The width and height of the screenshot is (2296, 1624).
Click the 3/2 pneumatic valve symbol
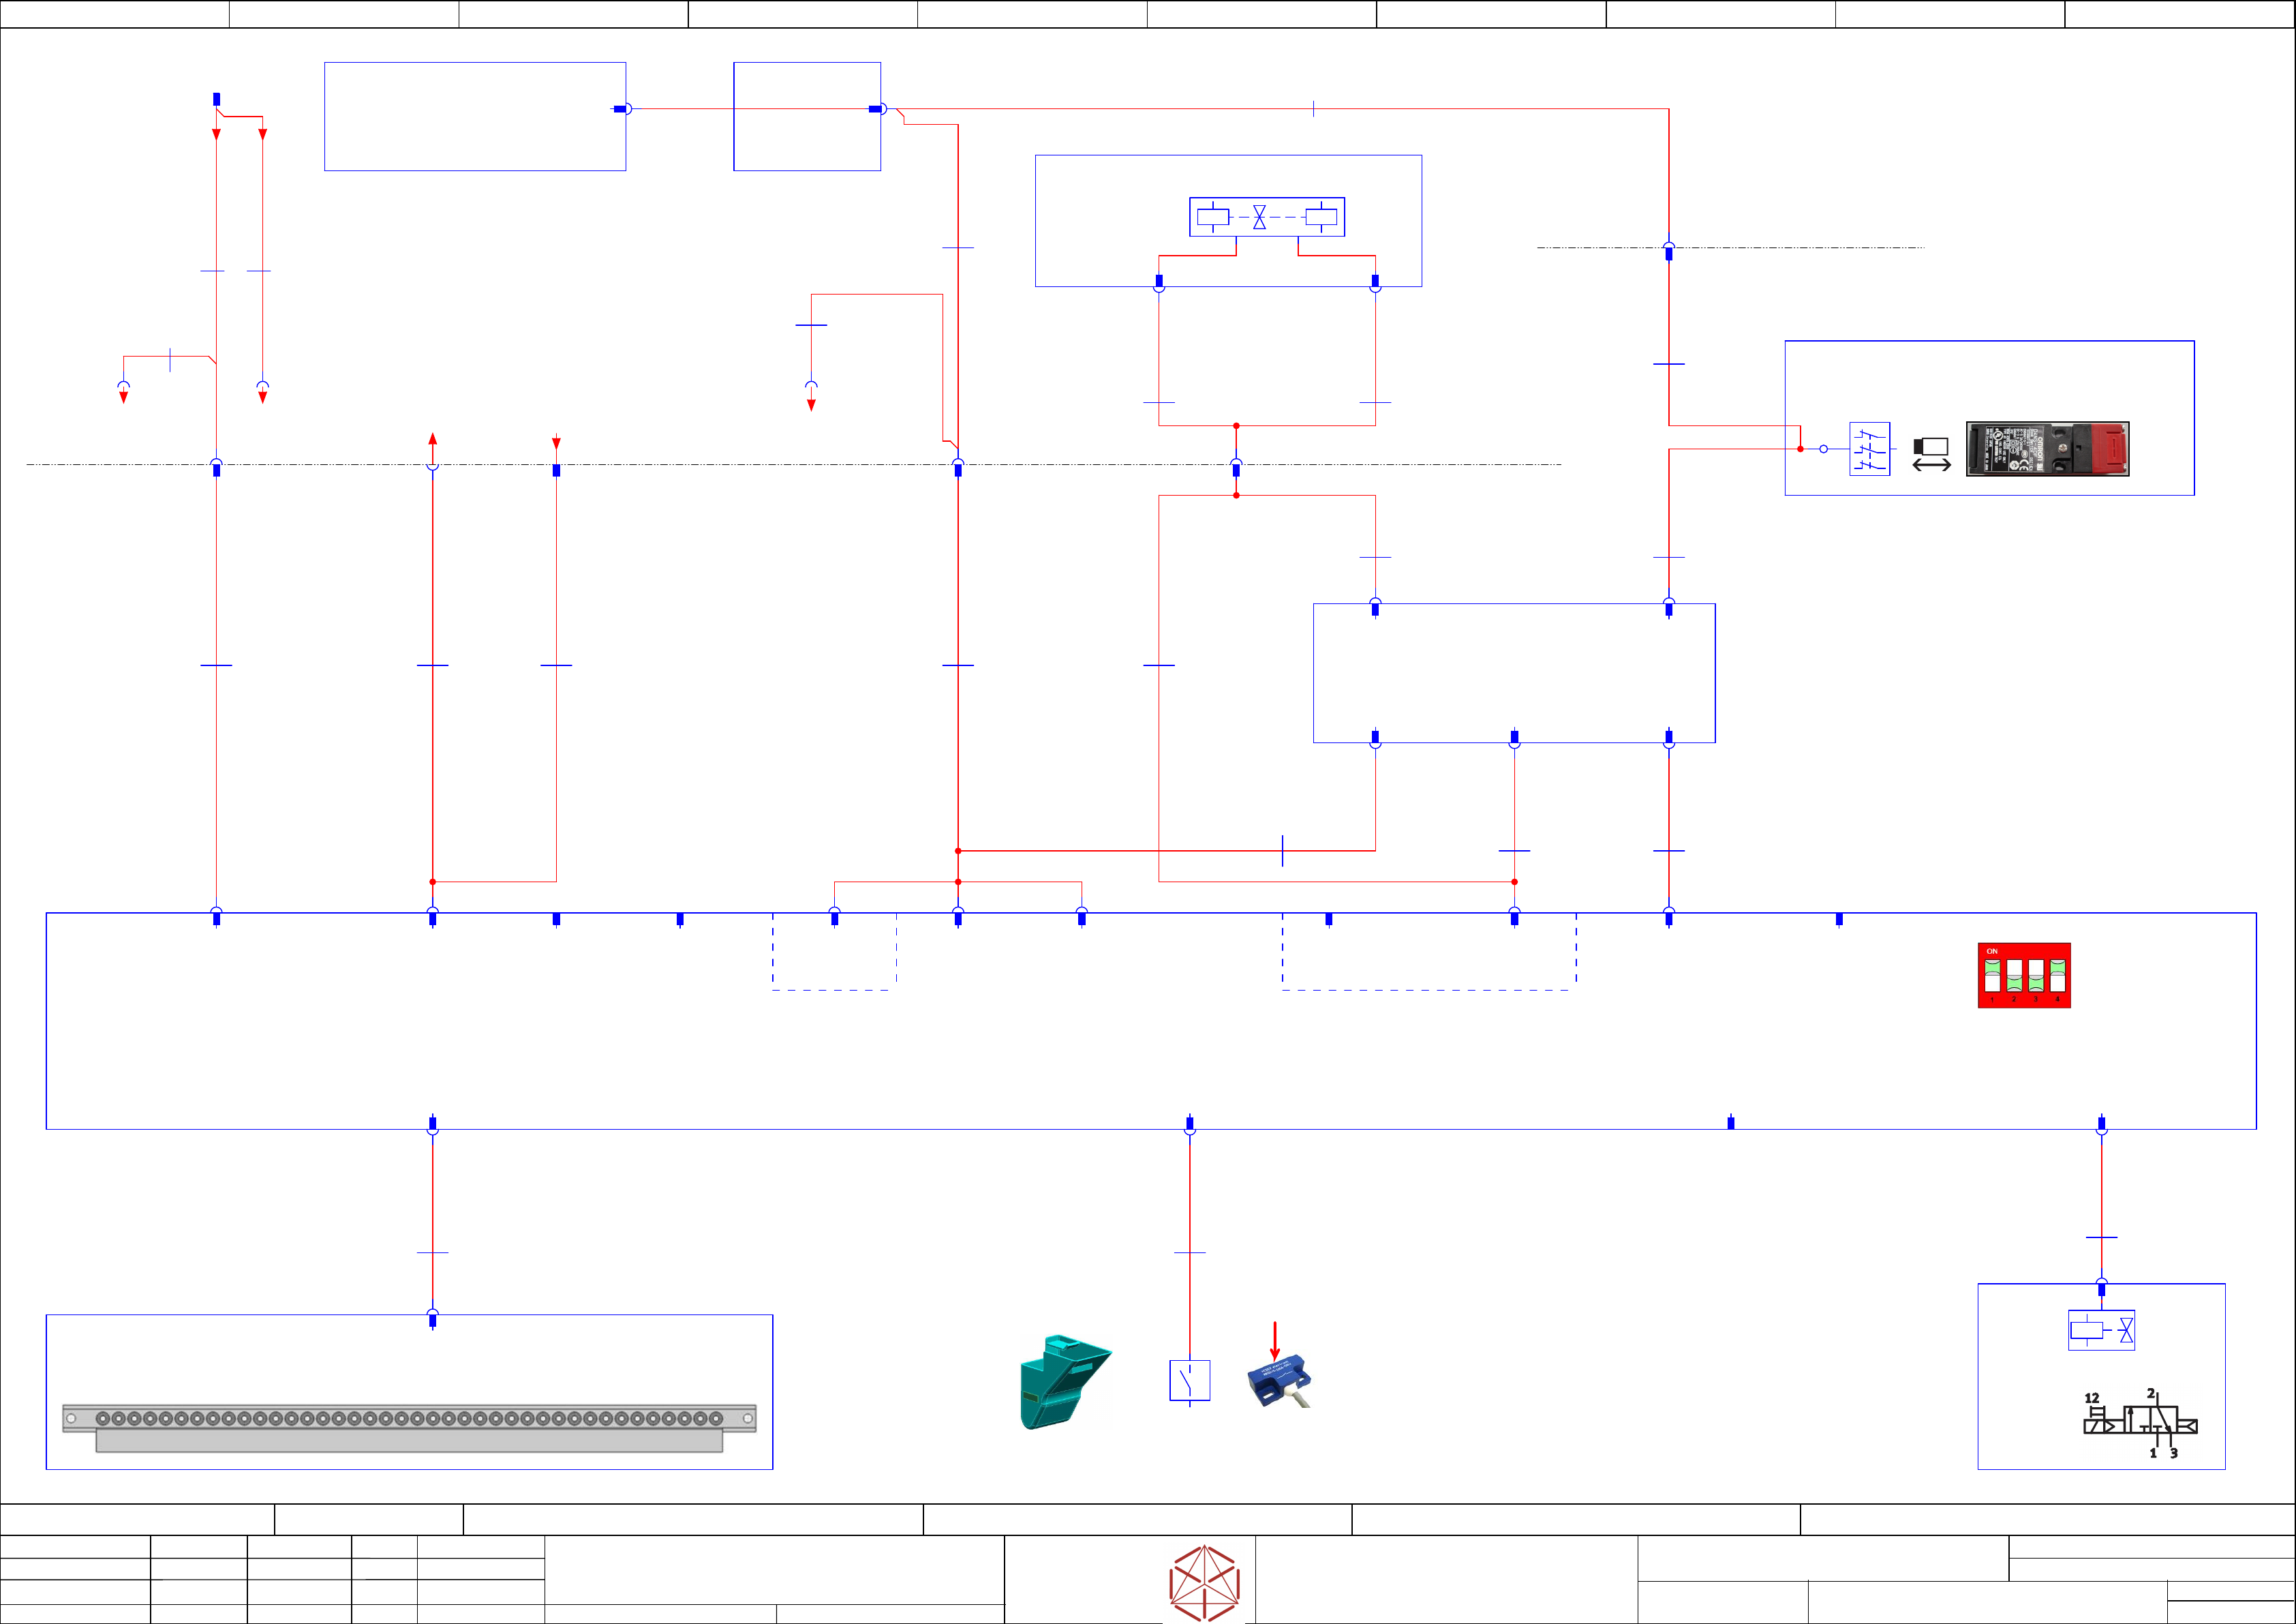(2140, 1423)
